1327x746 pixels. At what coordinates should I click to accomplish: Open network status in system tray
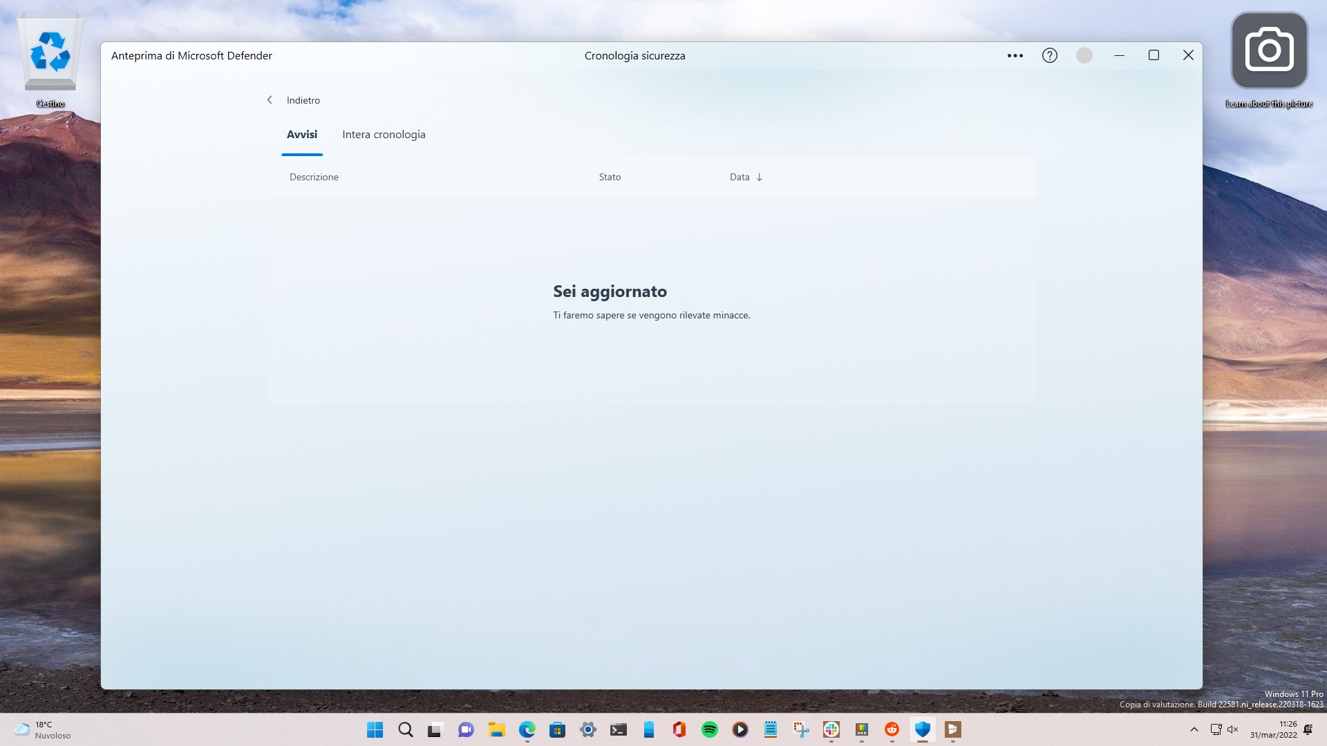(1216, 729)
